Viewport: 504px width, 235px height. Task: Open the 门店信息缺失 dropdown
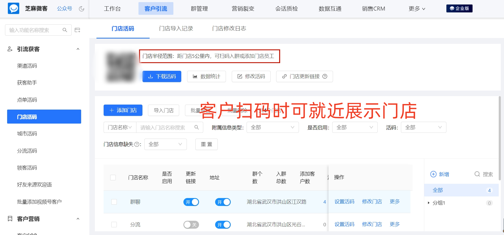[165, 144]
